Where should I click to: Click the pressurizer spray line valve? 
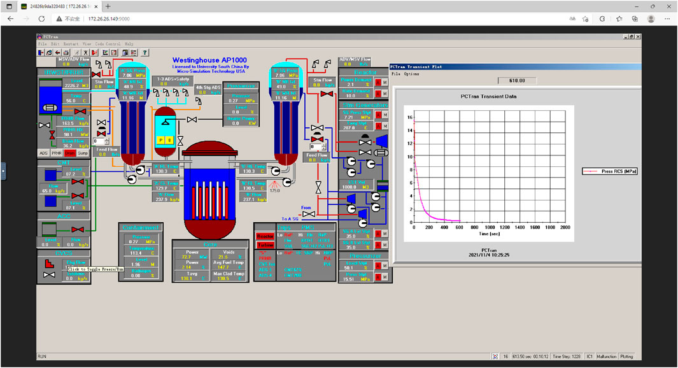tap(192, 119)
